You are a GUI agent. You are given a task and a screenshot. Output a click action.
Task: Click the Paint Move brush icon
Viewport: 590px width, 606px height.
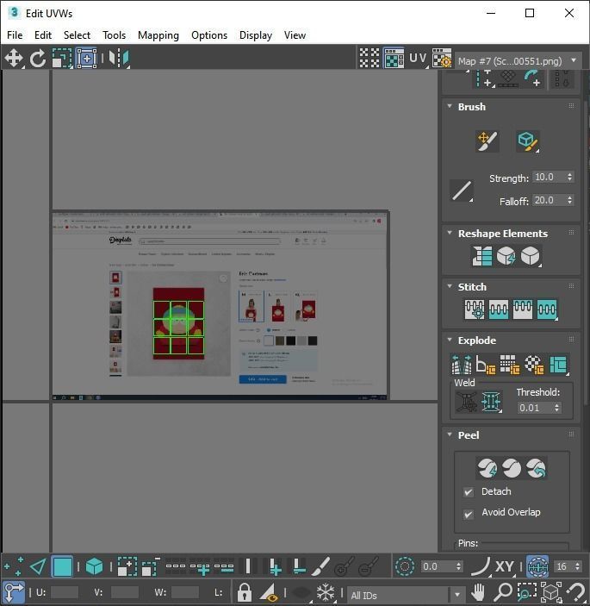pyautogui.click(x=487, y=141)
